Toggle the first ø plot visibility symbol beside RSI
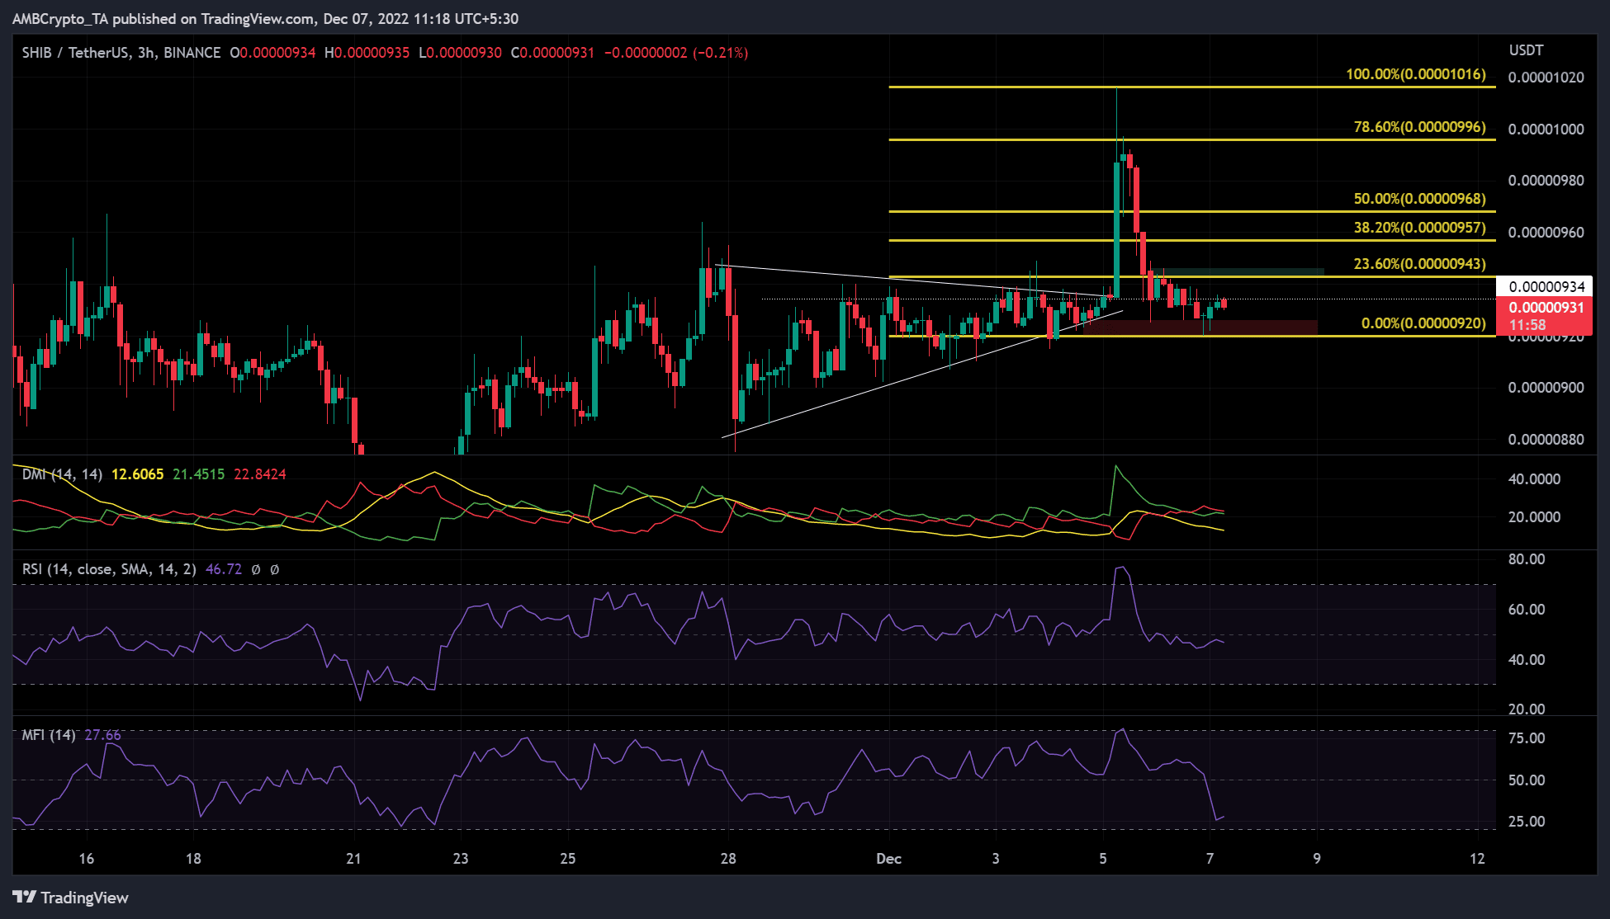The image size is (1610, 919). pos(258,568)
